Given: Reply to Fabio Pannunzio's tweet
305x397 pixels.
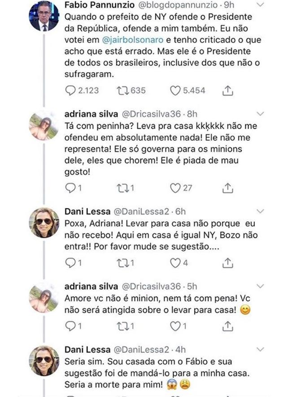Looking at the screenshot, I should [70, 91].
